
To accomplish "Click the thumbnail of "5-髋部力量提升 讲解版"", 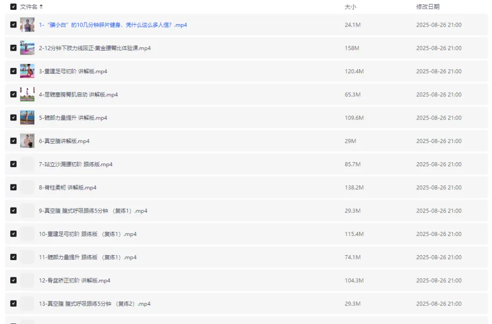I will [27, 118].
